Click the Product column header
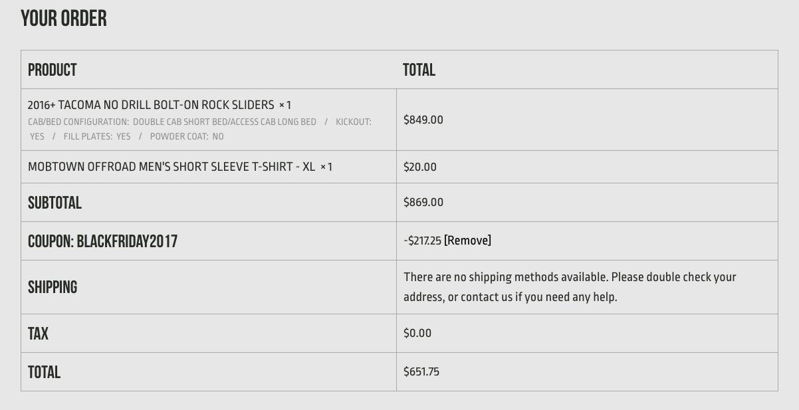The height and width of the screenshot is (410, 799). click(52, 70)
